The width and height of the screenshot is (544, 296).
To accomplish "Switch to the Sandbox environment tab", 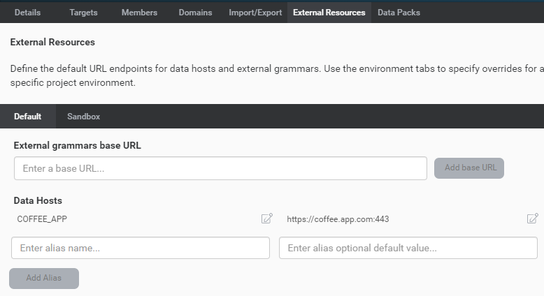I will [83, 117].
